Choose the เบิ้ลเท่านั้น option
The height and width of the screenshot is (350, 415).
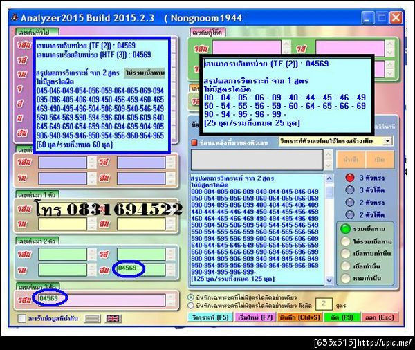click(x=345, y=266)
